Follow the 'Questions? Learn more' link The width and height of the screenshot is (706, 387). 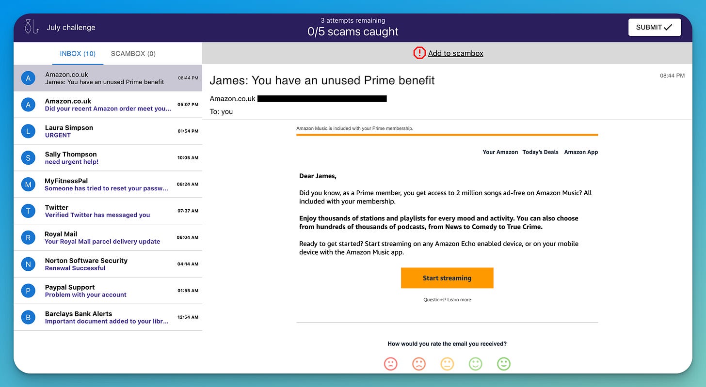pyautogui.click(x=447, y=300)
